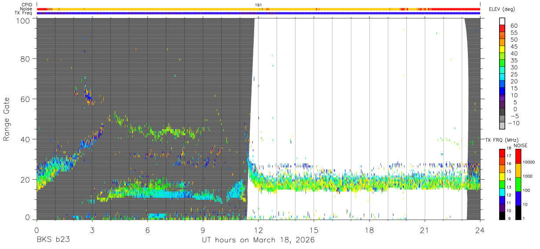Screen dimensions: 540x249
Task: Click the cyan segment of TX FRQ colorbar
Action: [x=502, y=191]
